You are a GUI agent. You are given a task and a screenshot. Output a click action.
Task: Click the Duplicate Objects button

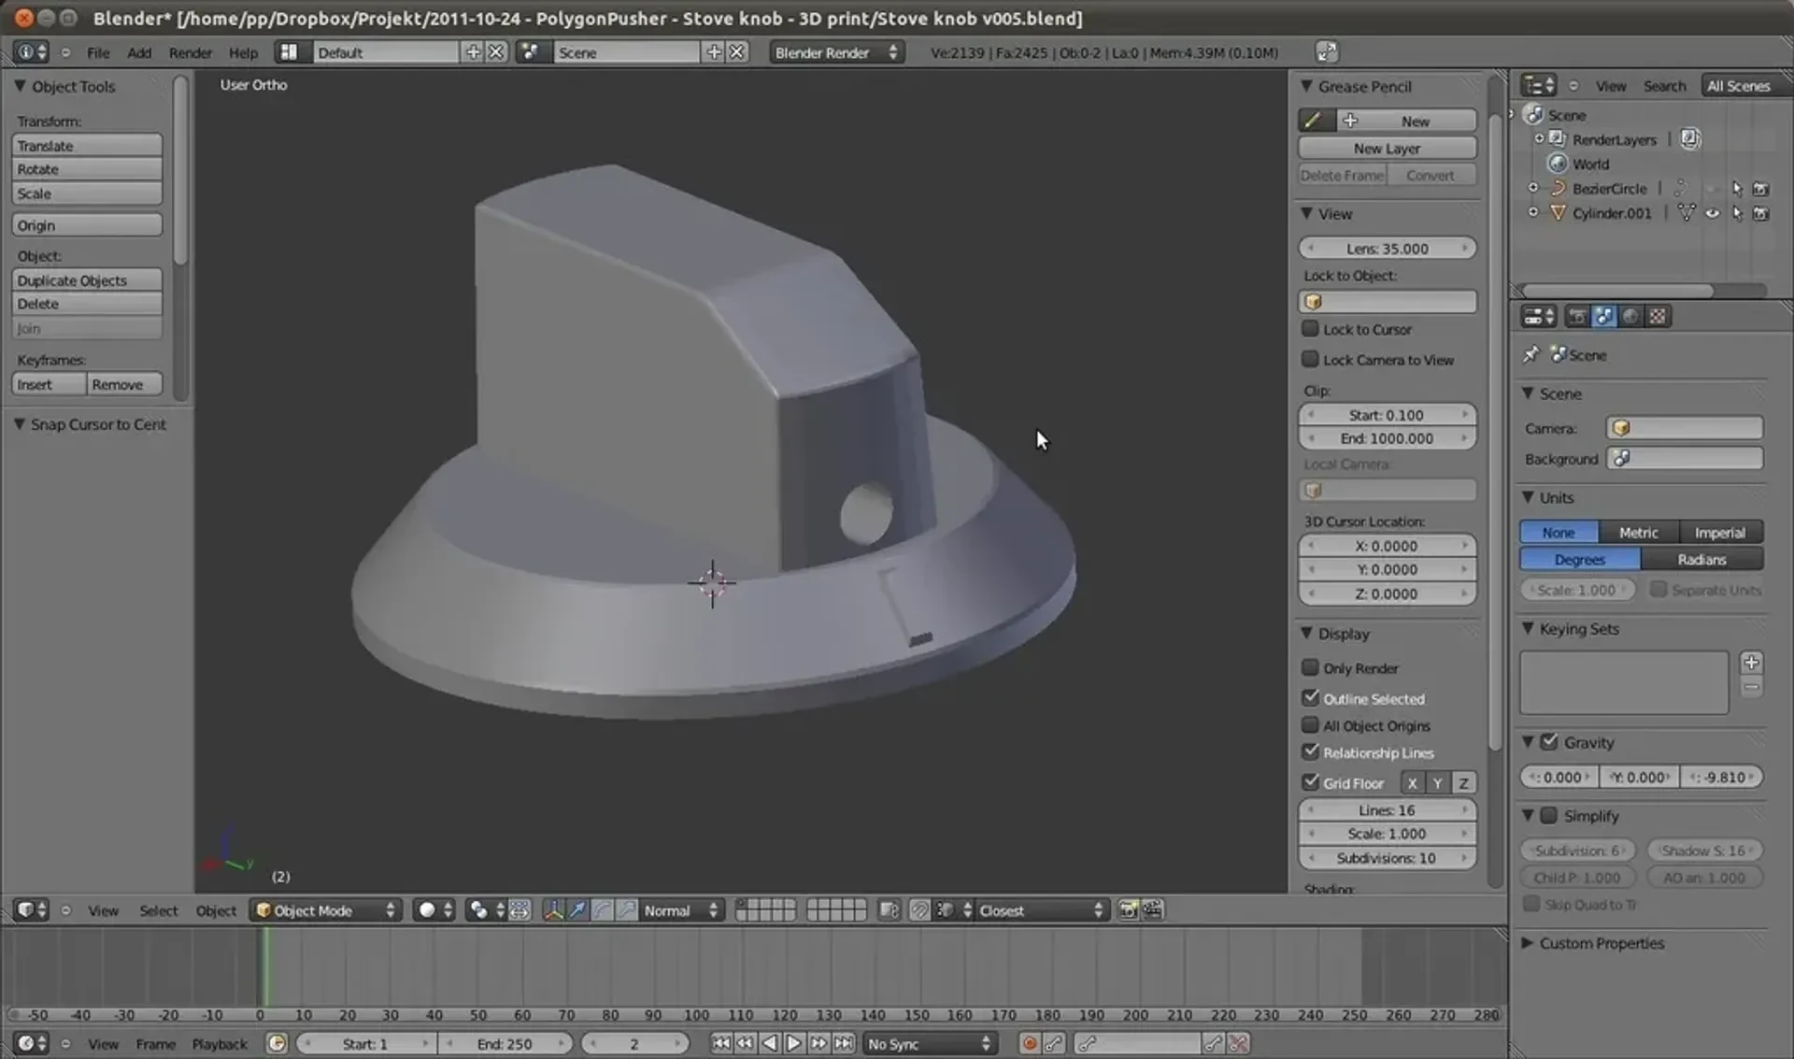click(87, 280)
